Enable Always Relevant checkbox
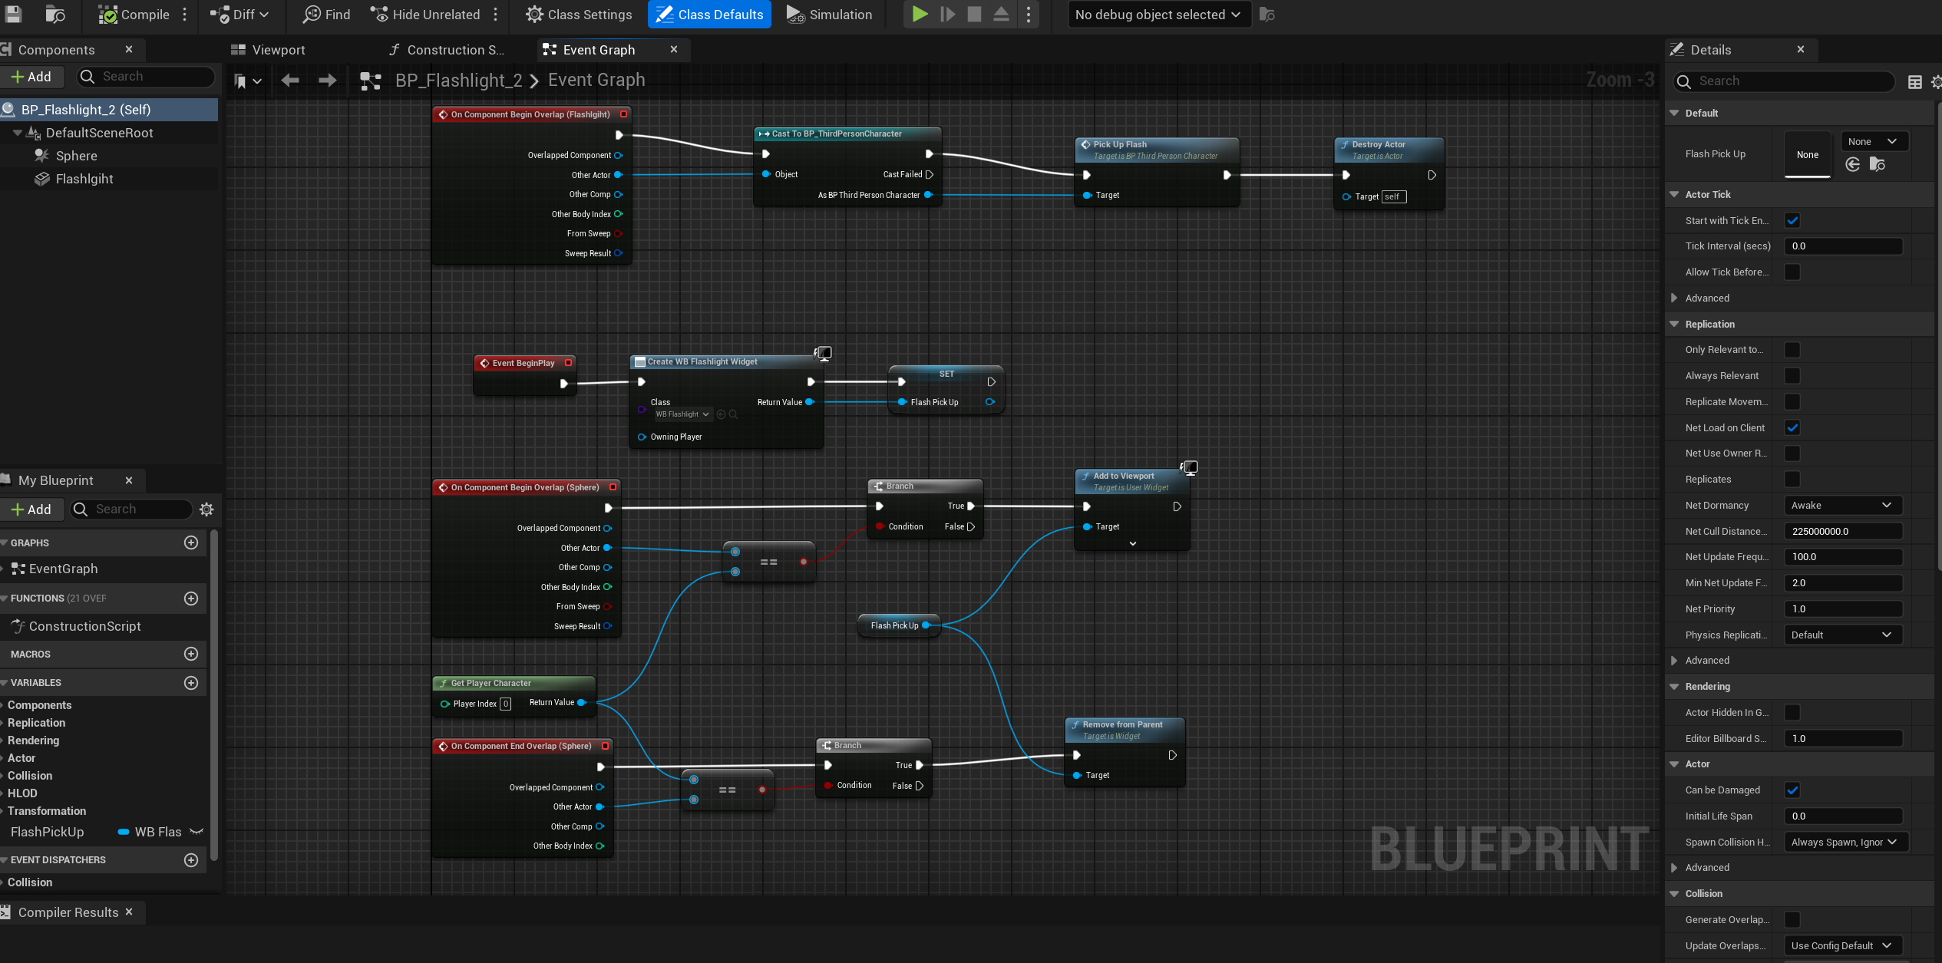 [x=1792, y=376]
